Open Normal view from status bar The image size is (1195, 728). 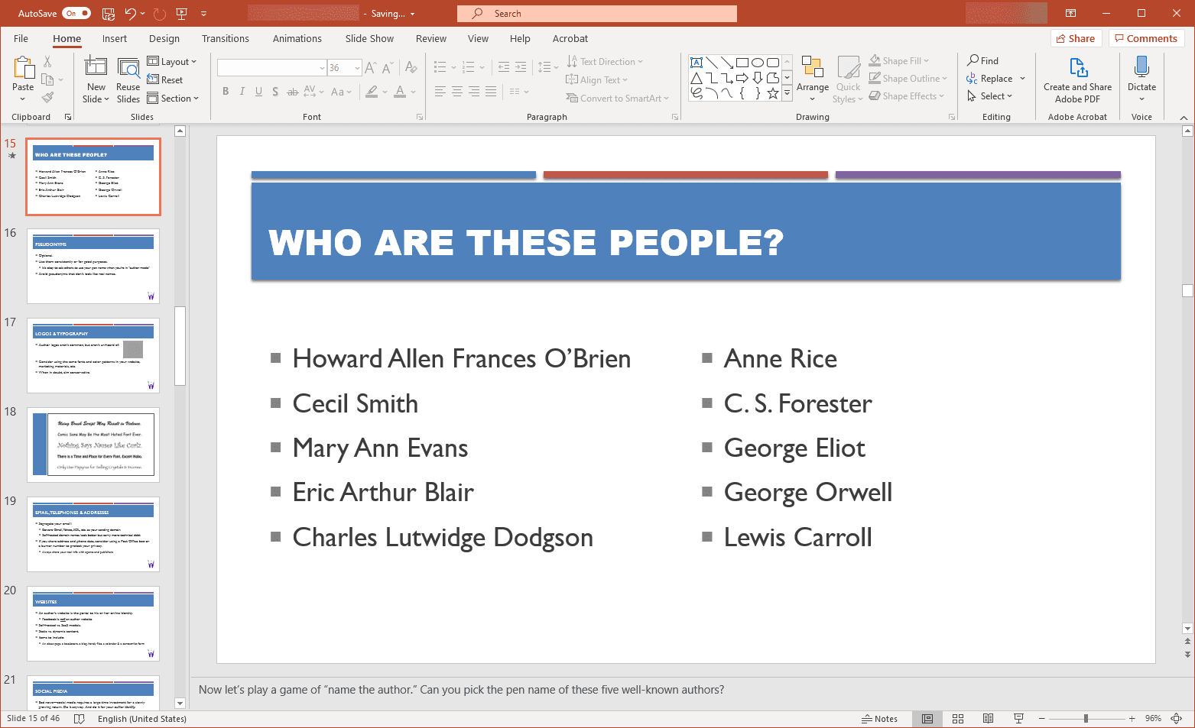pos(927,719)
